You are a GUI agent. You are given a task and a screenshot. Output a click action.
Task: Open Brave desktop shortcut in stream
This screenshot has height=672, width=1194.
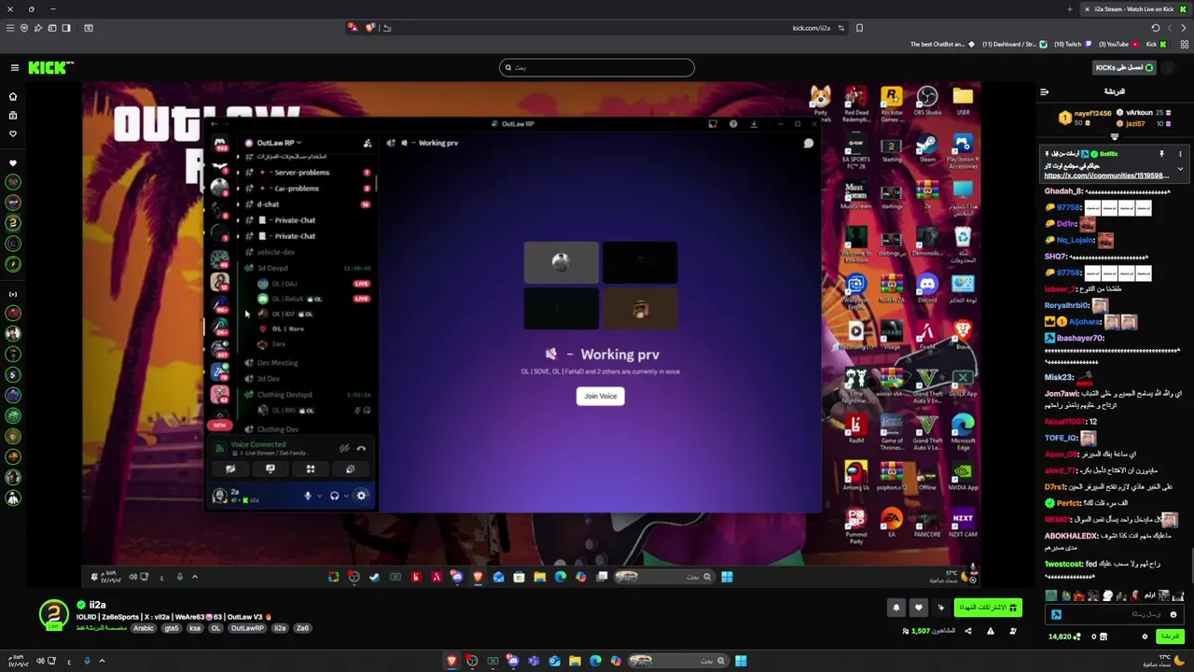[x=963, y=334]
